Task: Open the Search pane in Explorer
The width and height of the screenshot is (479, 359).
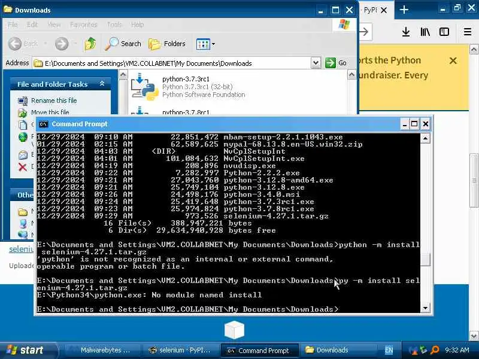Action: coord(123,44)
